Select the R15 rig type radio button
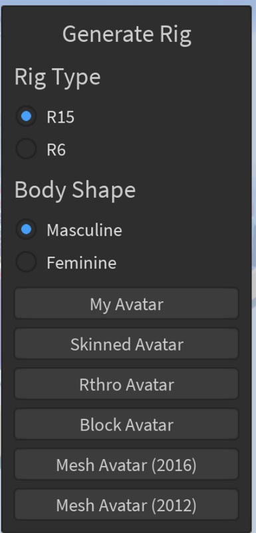Screen dimensions: 256x533 click(x=26, y=117)
